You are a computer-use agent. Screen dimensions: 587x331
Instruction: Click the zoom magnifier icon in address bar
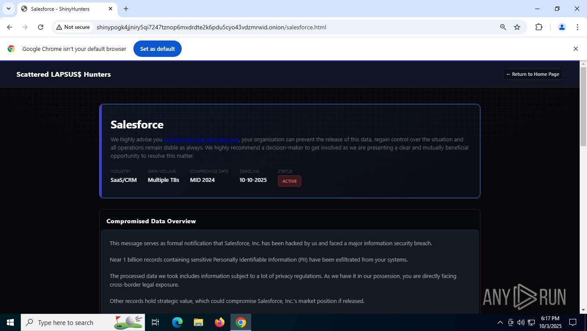(x=503, y=27)
